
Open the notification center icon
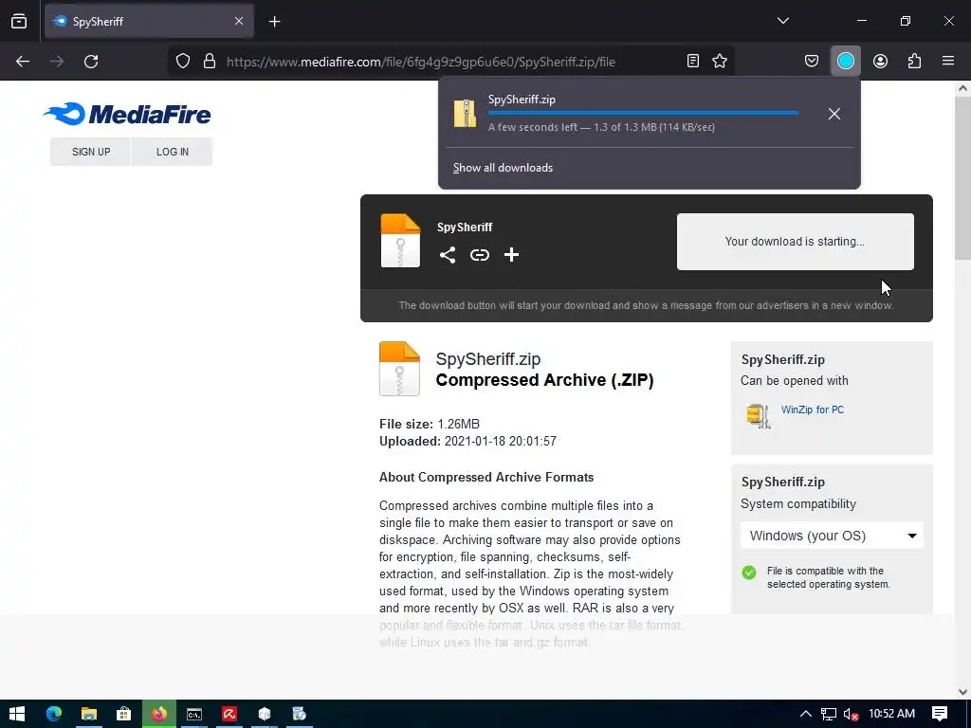point(940,714)
